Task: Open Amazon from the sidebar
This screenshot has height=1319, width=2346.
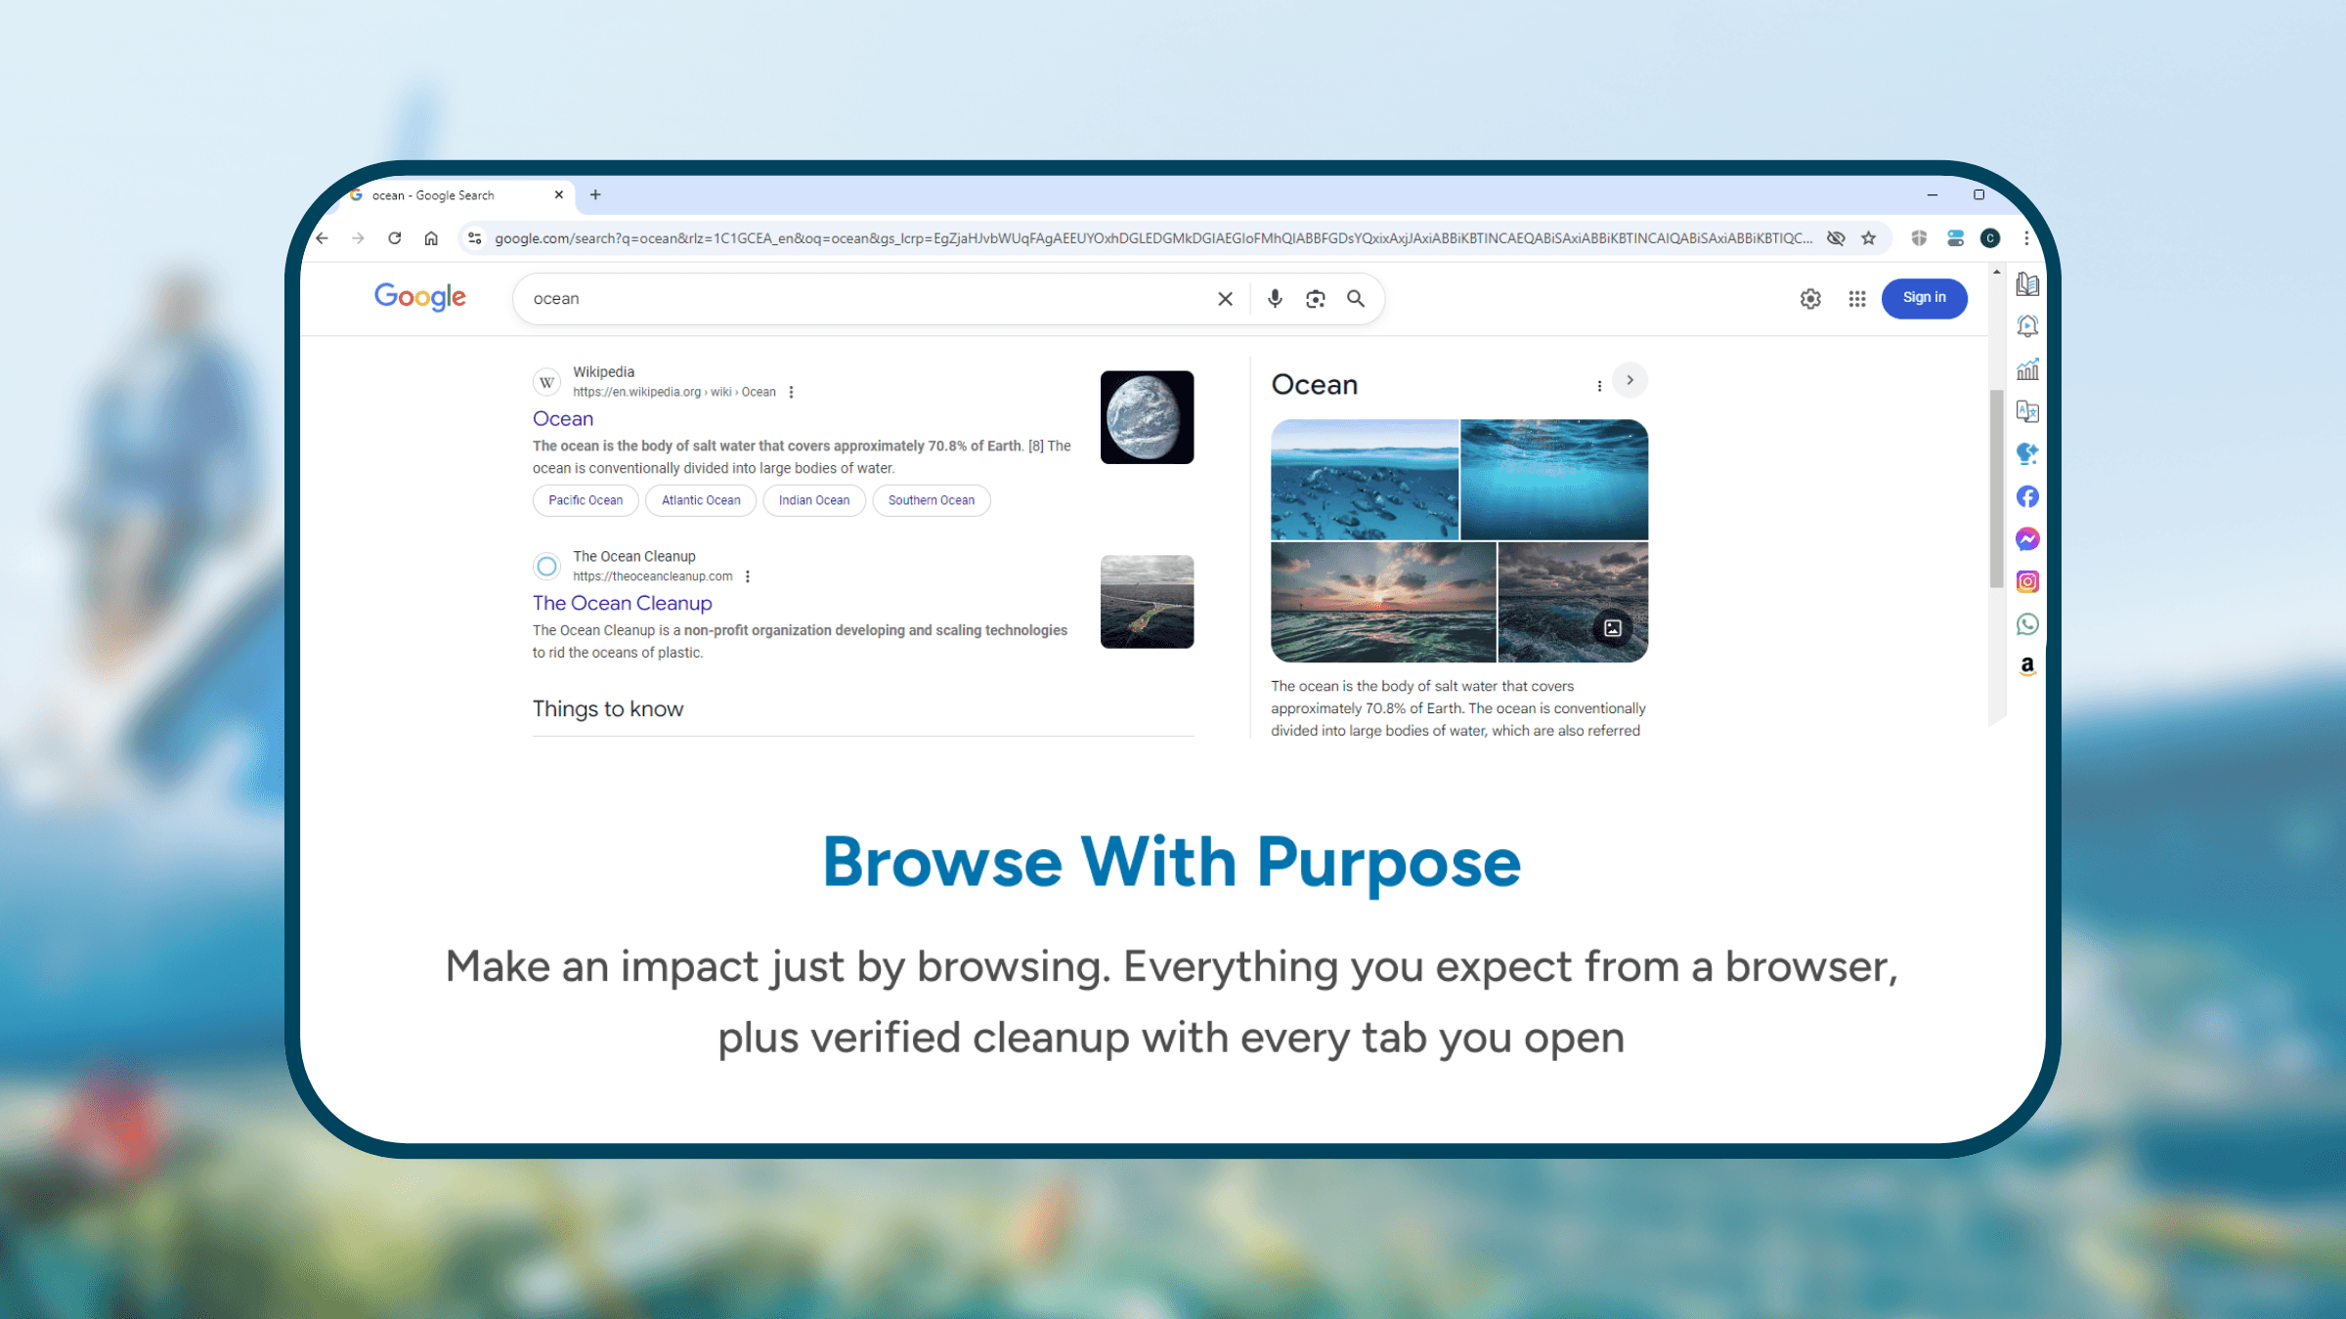Action: (x=2027, y=666)
